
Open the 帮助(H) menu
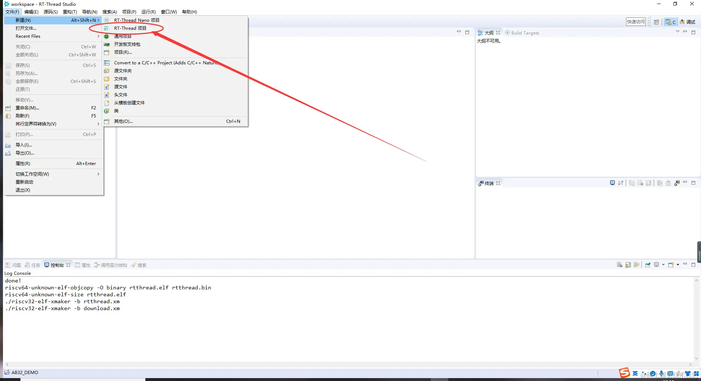(189, 12)
